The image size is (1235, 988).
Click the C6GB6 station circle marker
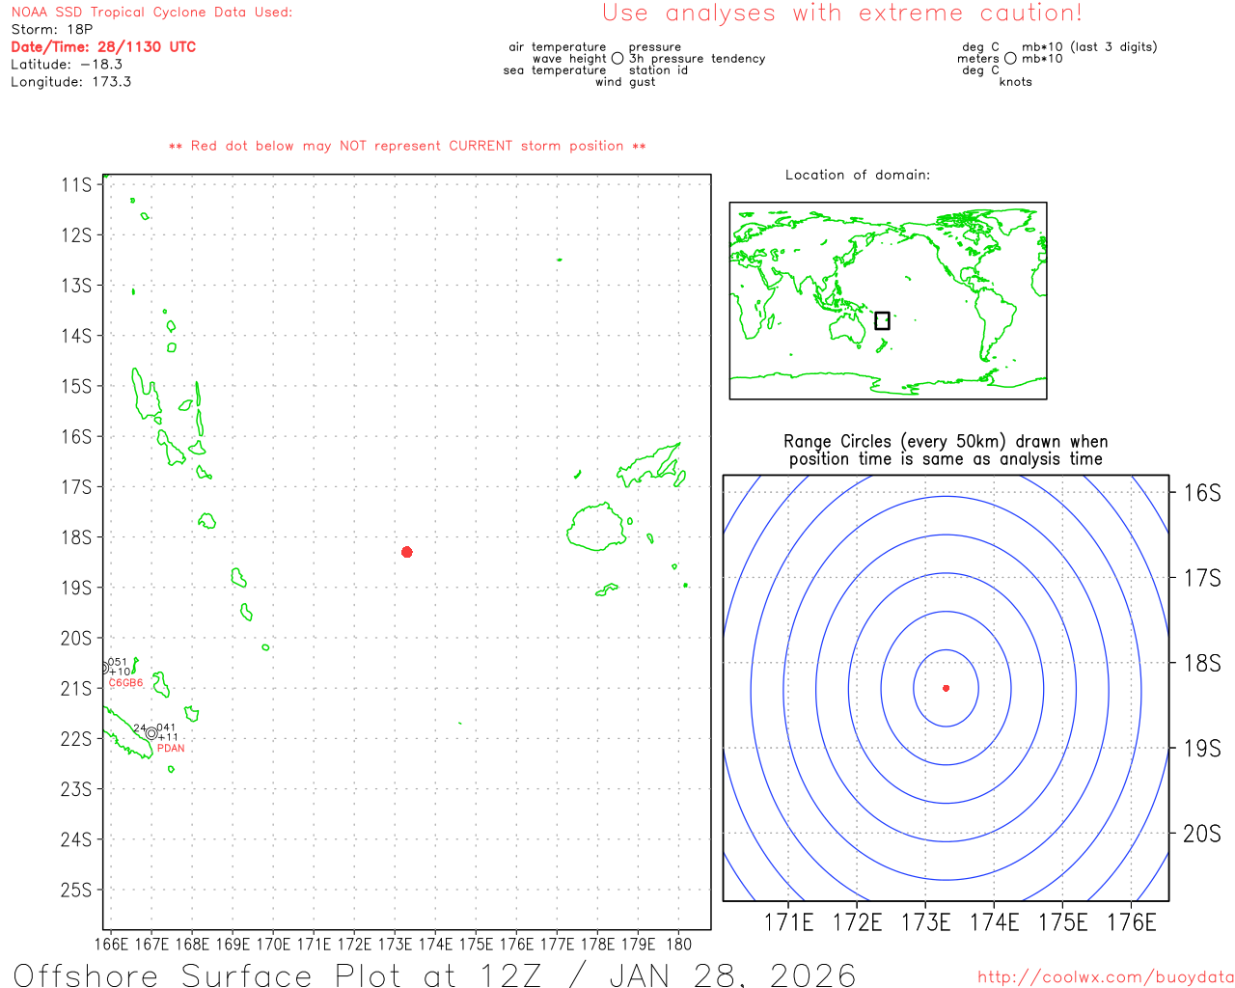104,668
